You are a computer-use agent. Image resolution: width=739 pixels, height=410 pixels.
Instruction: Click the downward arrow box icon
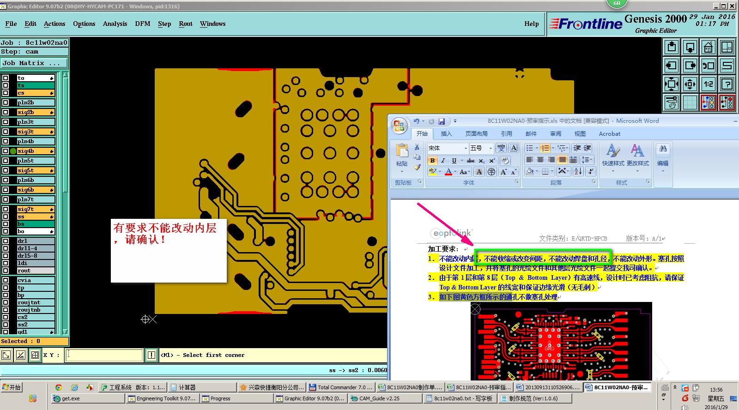[x=690, y=47]
